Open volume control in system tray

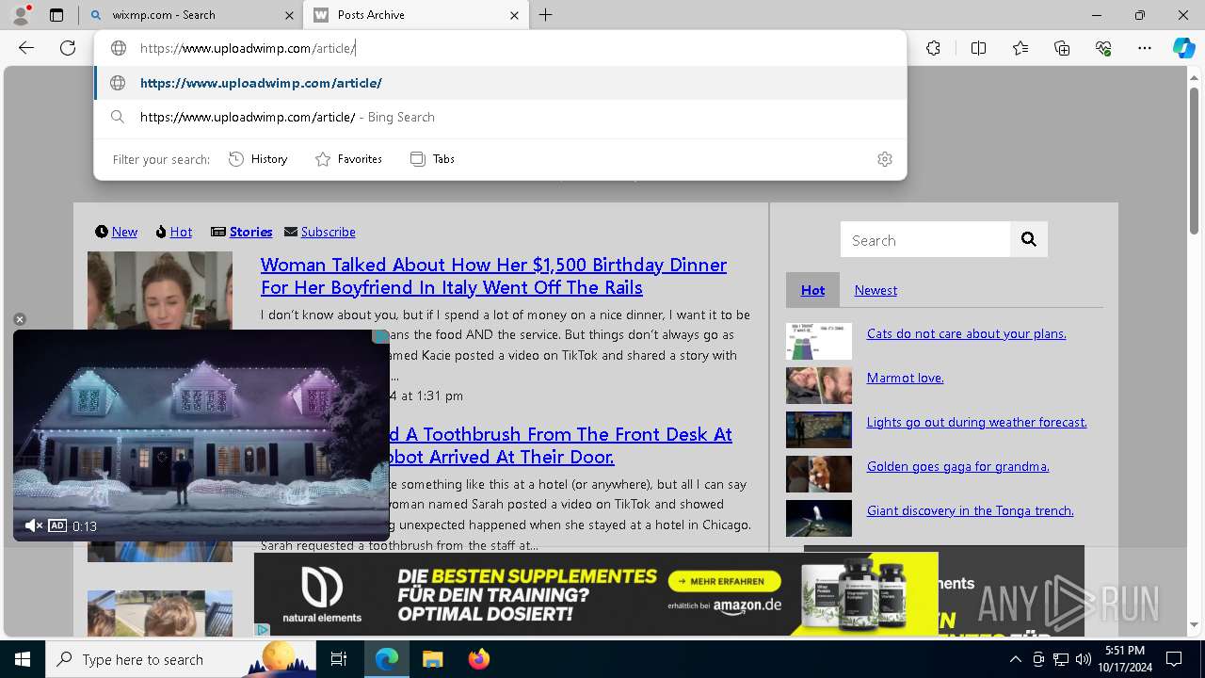1084,659
